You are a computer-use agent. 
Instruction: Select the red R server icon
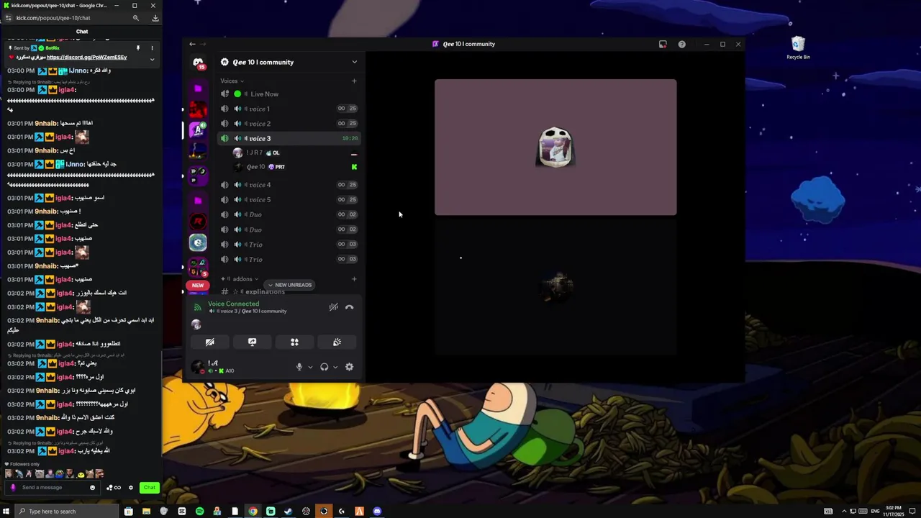point(198,222)
